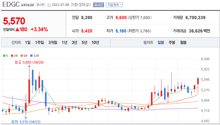This screenshot has height=125, width=220.
Task: Select the 3개월 line chart tab
Action: point(53,42)
